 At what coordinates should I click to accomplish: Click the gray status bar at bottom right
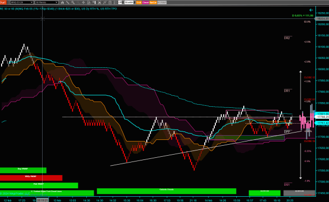299,193
